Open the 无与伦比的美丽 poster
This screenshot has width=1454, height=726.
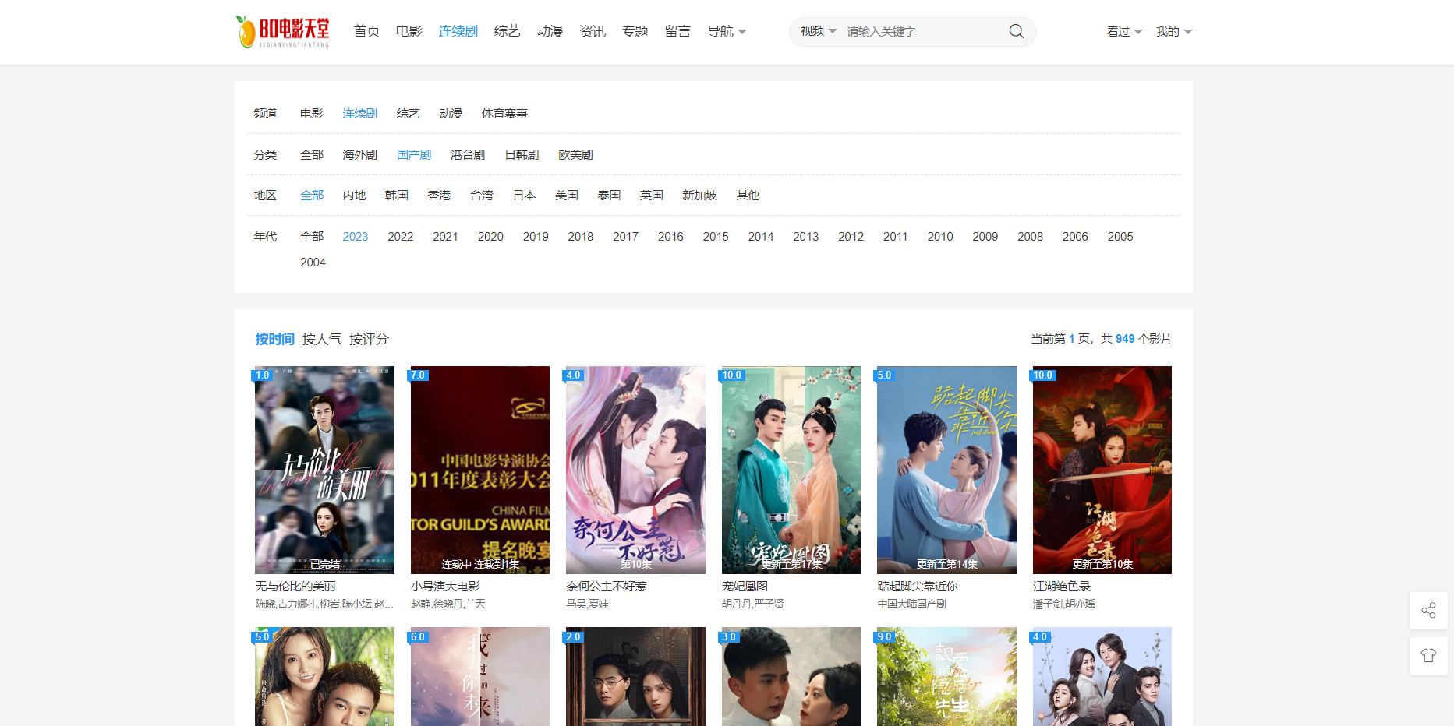pos(324,470)
